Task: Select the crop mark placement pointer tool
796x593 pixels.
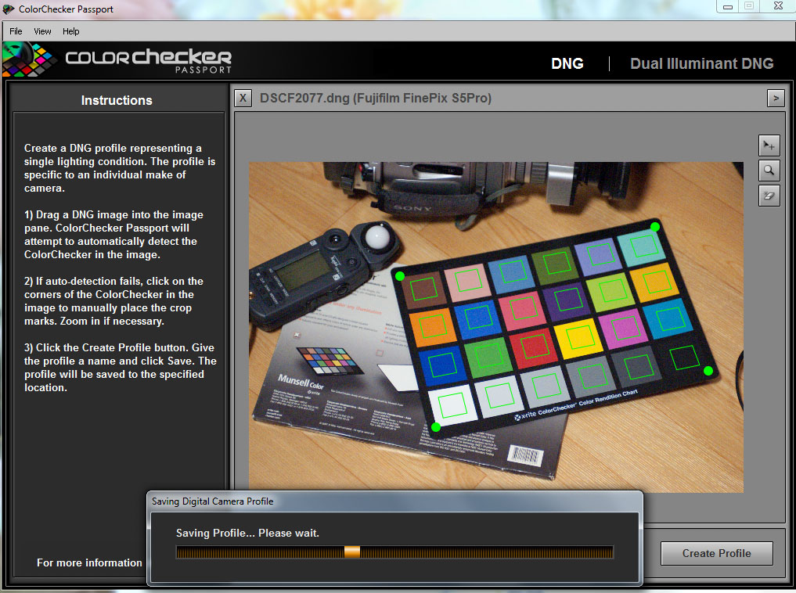Action: 769,146
